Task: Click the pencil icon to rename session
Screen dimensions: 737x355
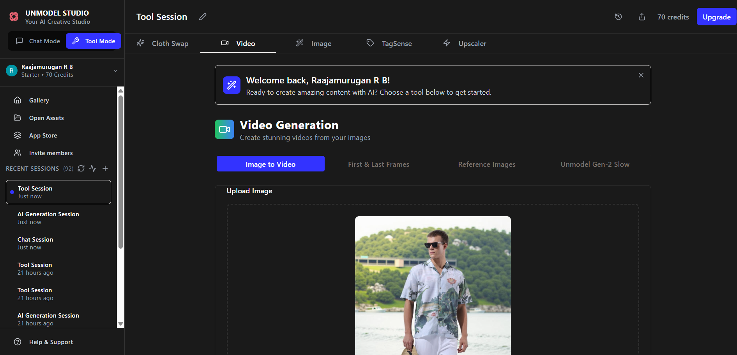Action: (203, 17)
